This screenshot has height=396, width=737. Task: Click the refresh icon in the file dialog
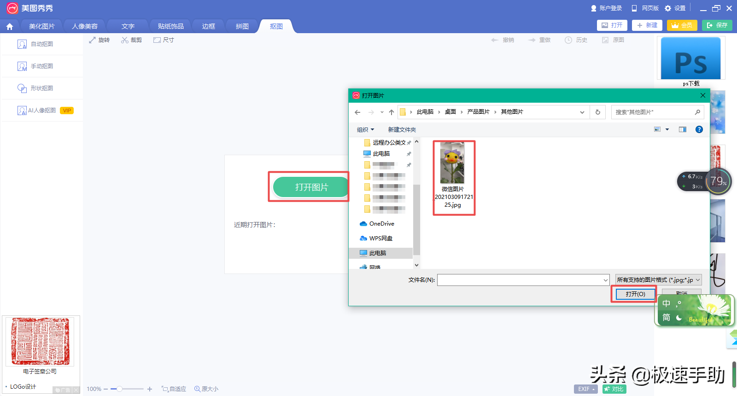[598, 112]
